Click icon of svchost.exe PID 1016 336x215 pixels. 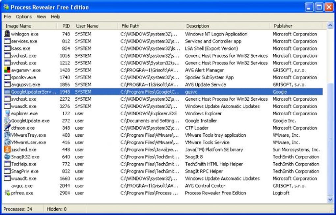(x=7, y=55)
